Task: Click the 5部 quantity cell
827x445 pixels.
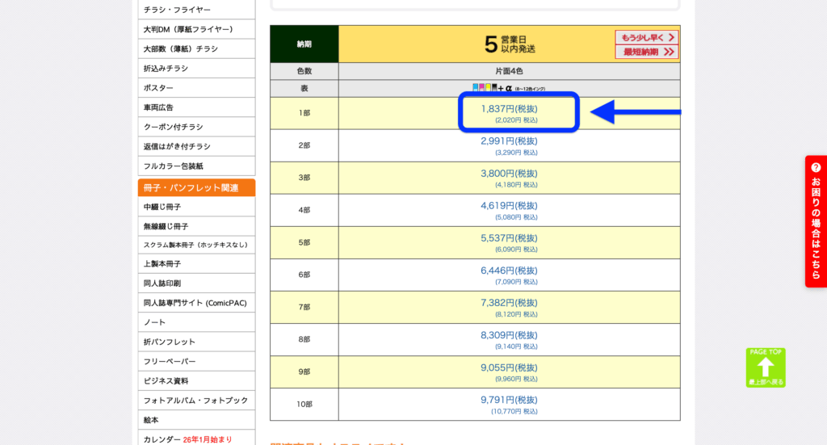Action: 304,242
